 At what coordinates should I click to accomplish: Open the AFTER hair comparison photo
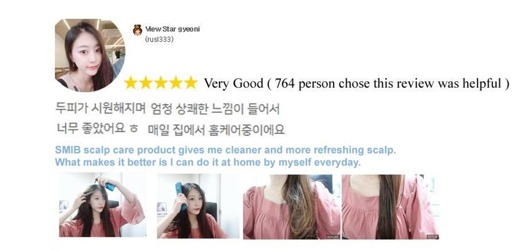pos(390,207)
